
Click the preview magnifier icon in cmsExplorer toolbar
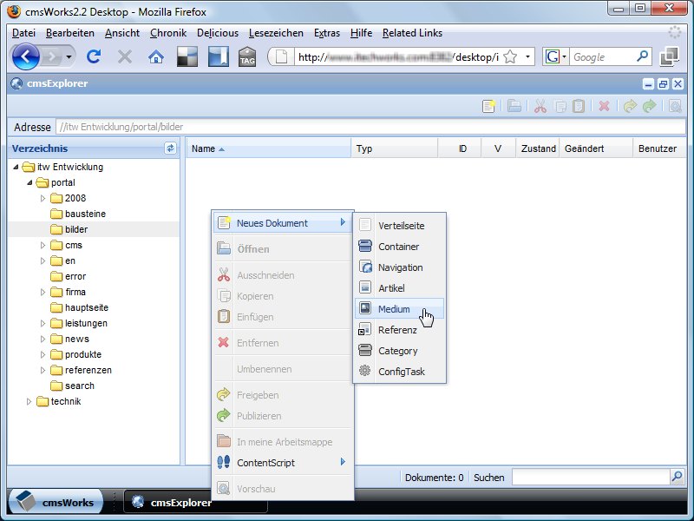click(x=675, y=106)
